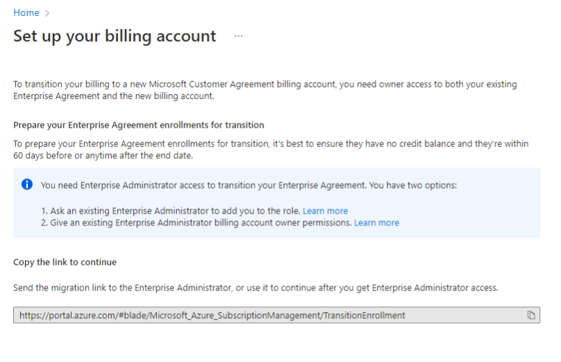This screenshot has width=561, height=362.
Task: Open Learn more about adding to role
Action: (325, 211)
